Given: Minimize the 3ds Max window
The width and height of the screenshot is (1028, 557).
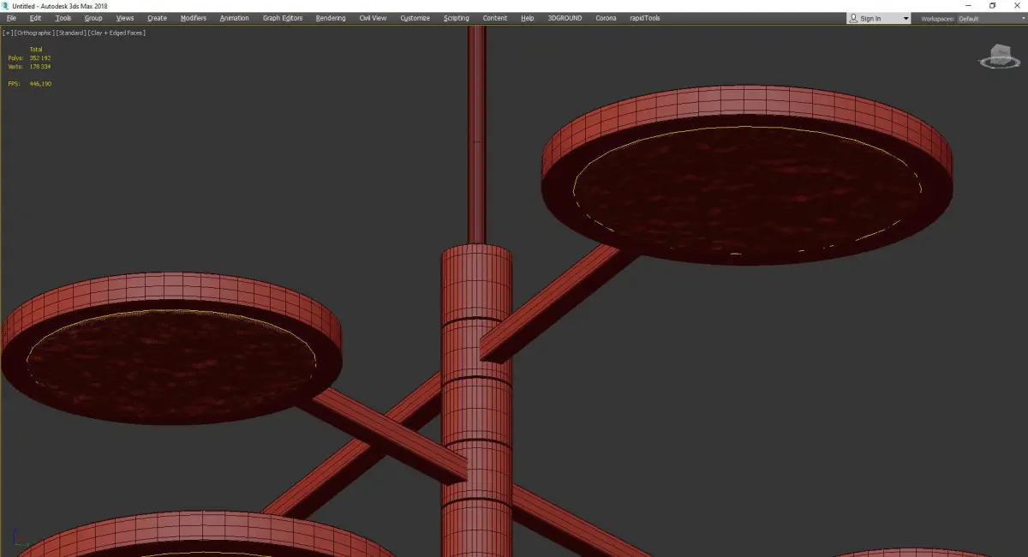Looking at the screenshot, I should (969, 5).
